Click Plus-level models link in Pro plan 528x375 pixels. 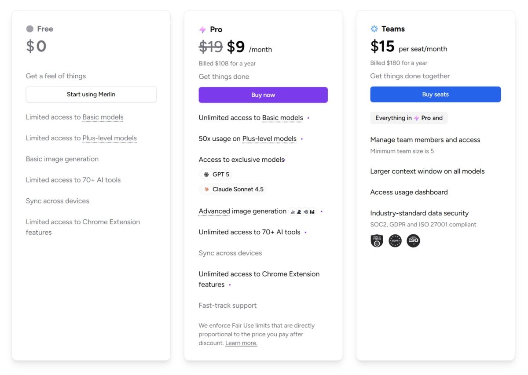(269, 139)
